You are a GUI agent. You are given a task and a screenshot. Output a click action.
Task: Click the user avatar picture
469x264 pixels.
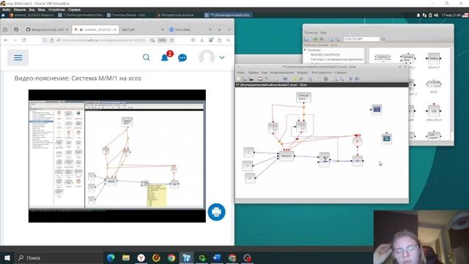(x=207, y=57)
